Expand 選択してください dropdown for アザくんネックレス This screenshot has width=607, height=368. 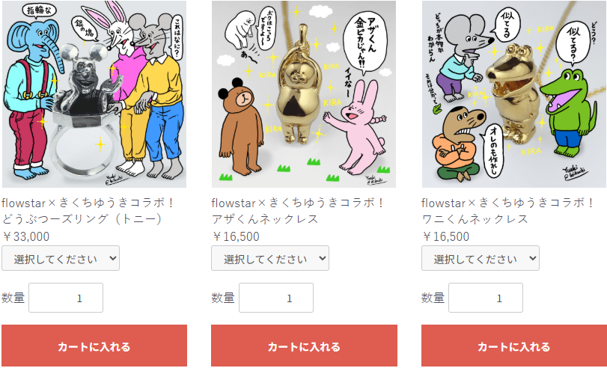point(270,258)
